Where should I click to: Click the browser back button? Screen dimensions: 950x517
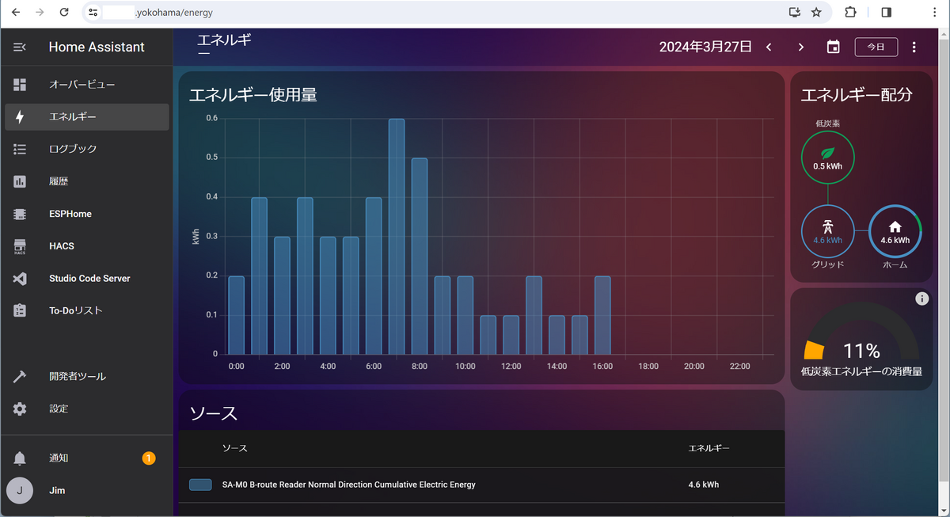tap(15, 13)
